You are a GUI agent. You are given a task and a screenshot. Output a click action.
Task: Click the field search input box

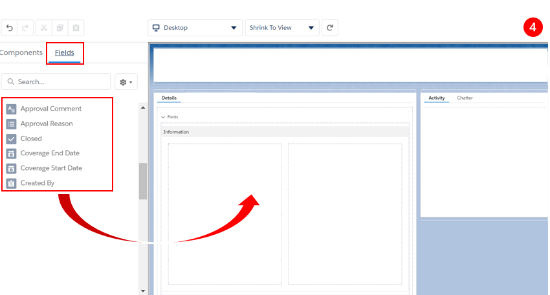tap(56, 82)
